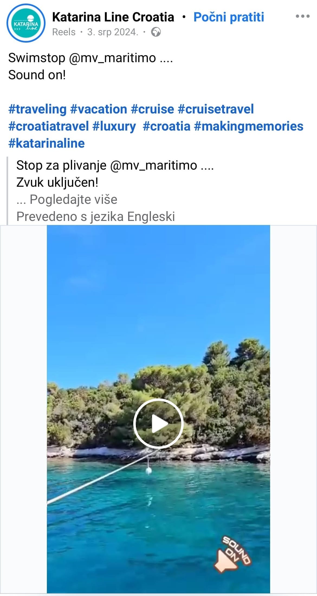Screen dimensions: 317x596
Task: Click the post date 3. srp 2024.
Action: (113, 32)
